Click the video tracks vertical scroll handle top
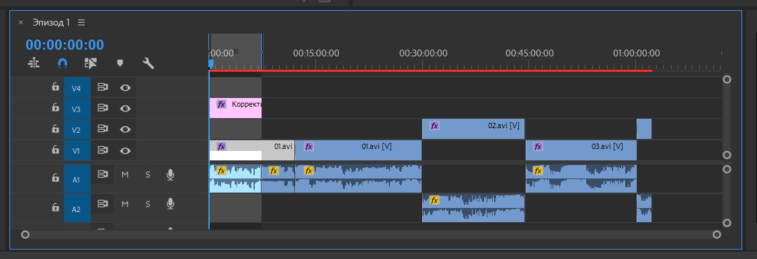Image resolution: width=757 pixels, height=259 pixels. click(727, 79)
